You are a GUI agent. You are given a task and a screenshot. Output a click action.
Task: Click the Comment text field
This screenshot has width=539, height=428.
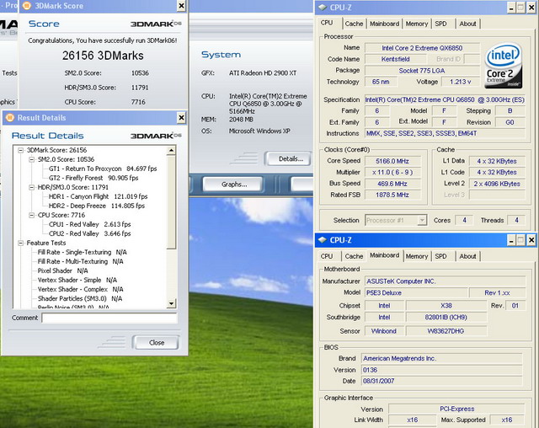pyautogui.click(x=109, y=318)
